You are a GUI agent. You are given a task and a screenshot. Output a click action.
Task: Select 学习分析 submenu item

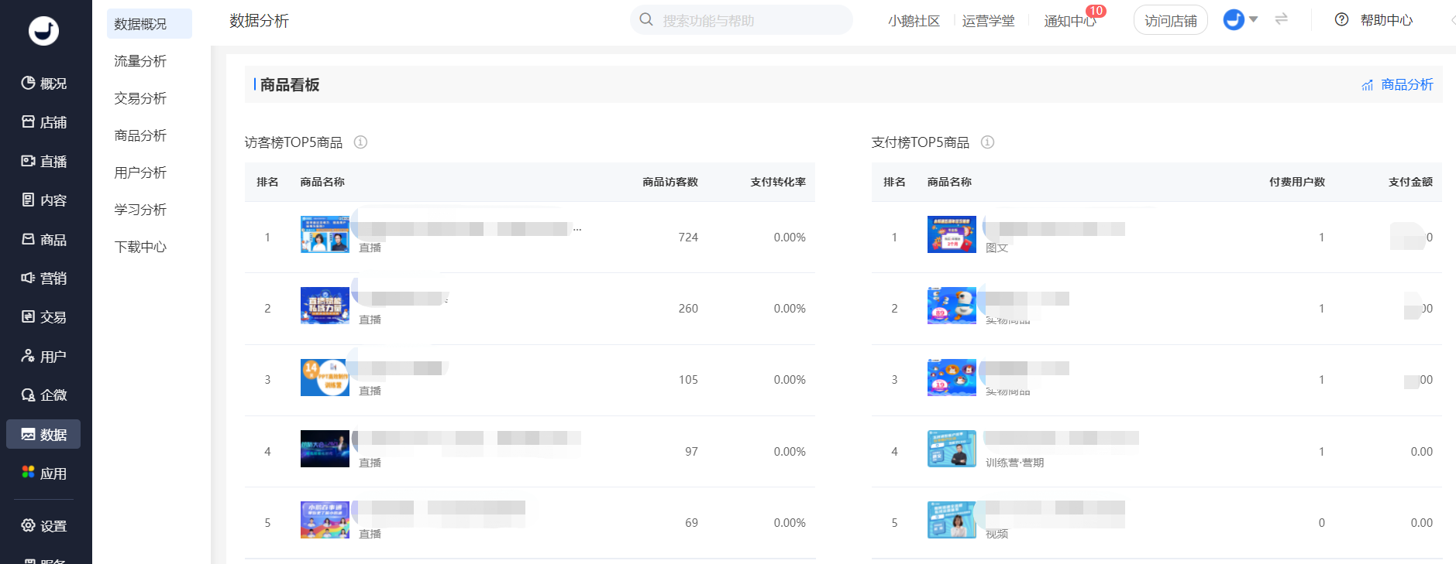tap(140, 210)
